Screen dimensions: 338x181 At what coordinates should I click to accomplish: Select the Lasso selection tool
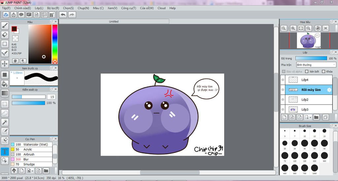5,113
